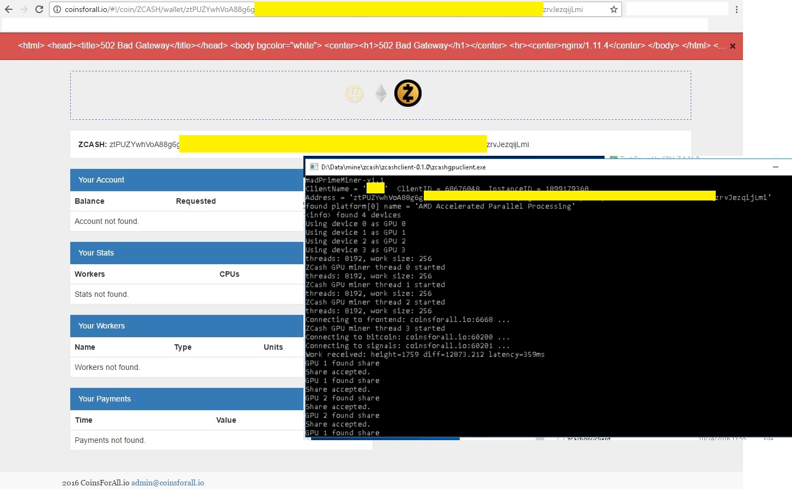The height and width of the screenshot is (499, 792).
Task: Click the browser forward arrow
Action: (x=24, y=9)
